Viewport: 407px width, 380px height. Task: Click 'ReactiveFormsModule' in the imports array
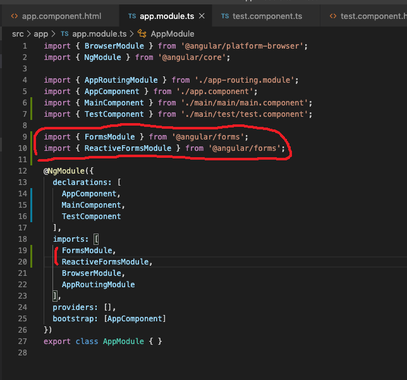105,262
